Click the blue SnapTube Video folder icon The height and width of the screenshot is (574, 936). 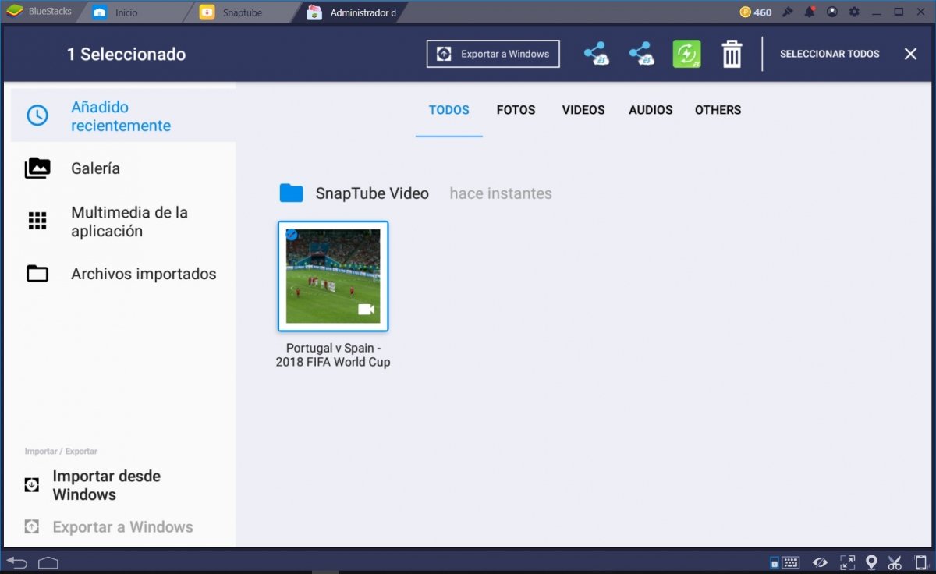click(x=291, y=193)
